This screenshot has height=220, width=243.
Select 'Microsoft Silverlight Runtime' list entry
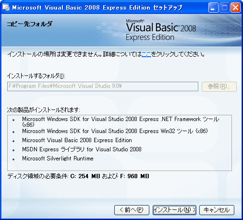pos(58,159)
